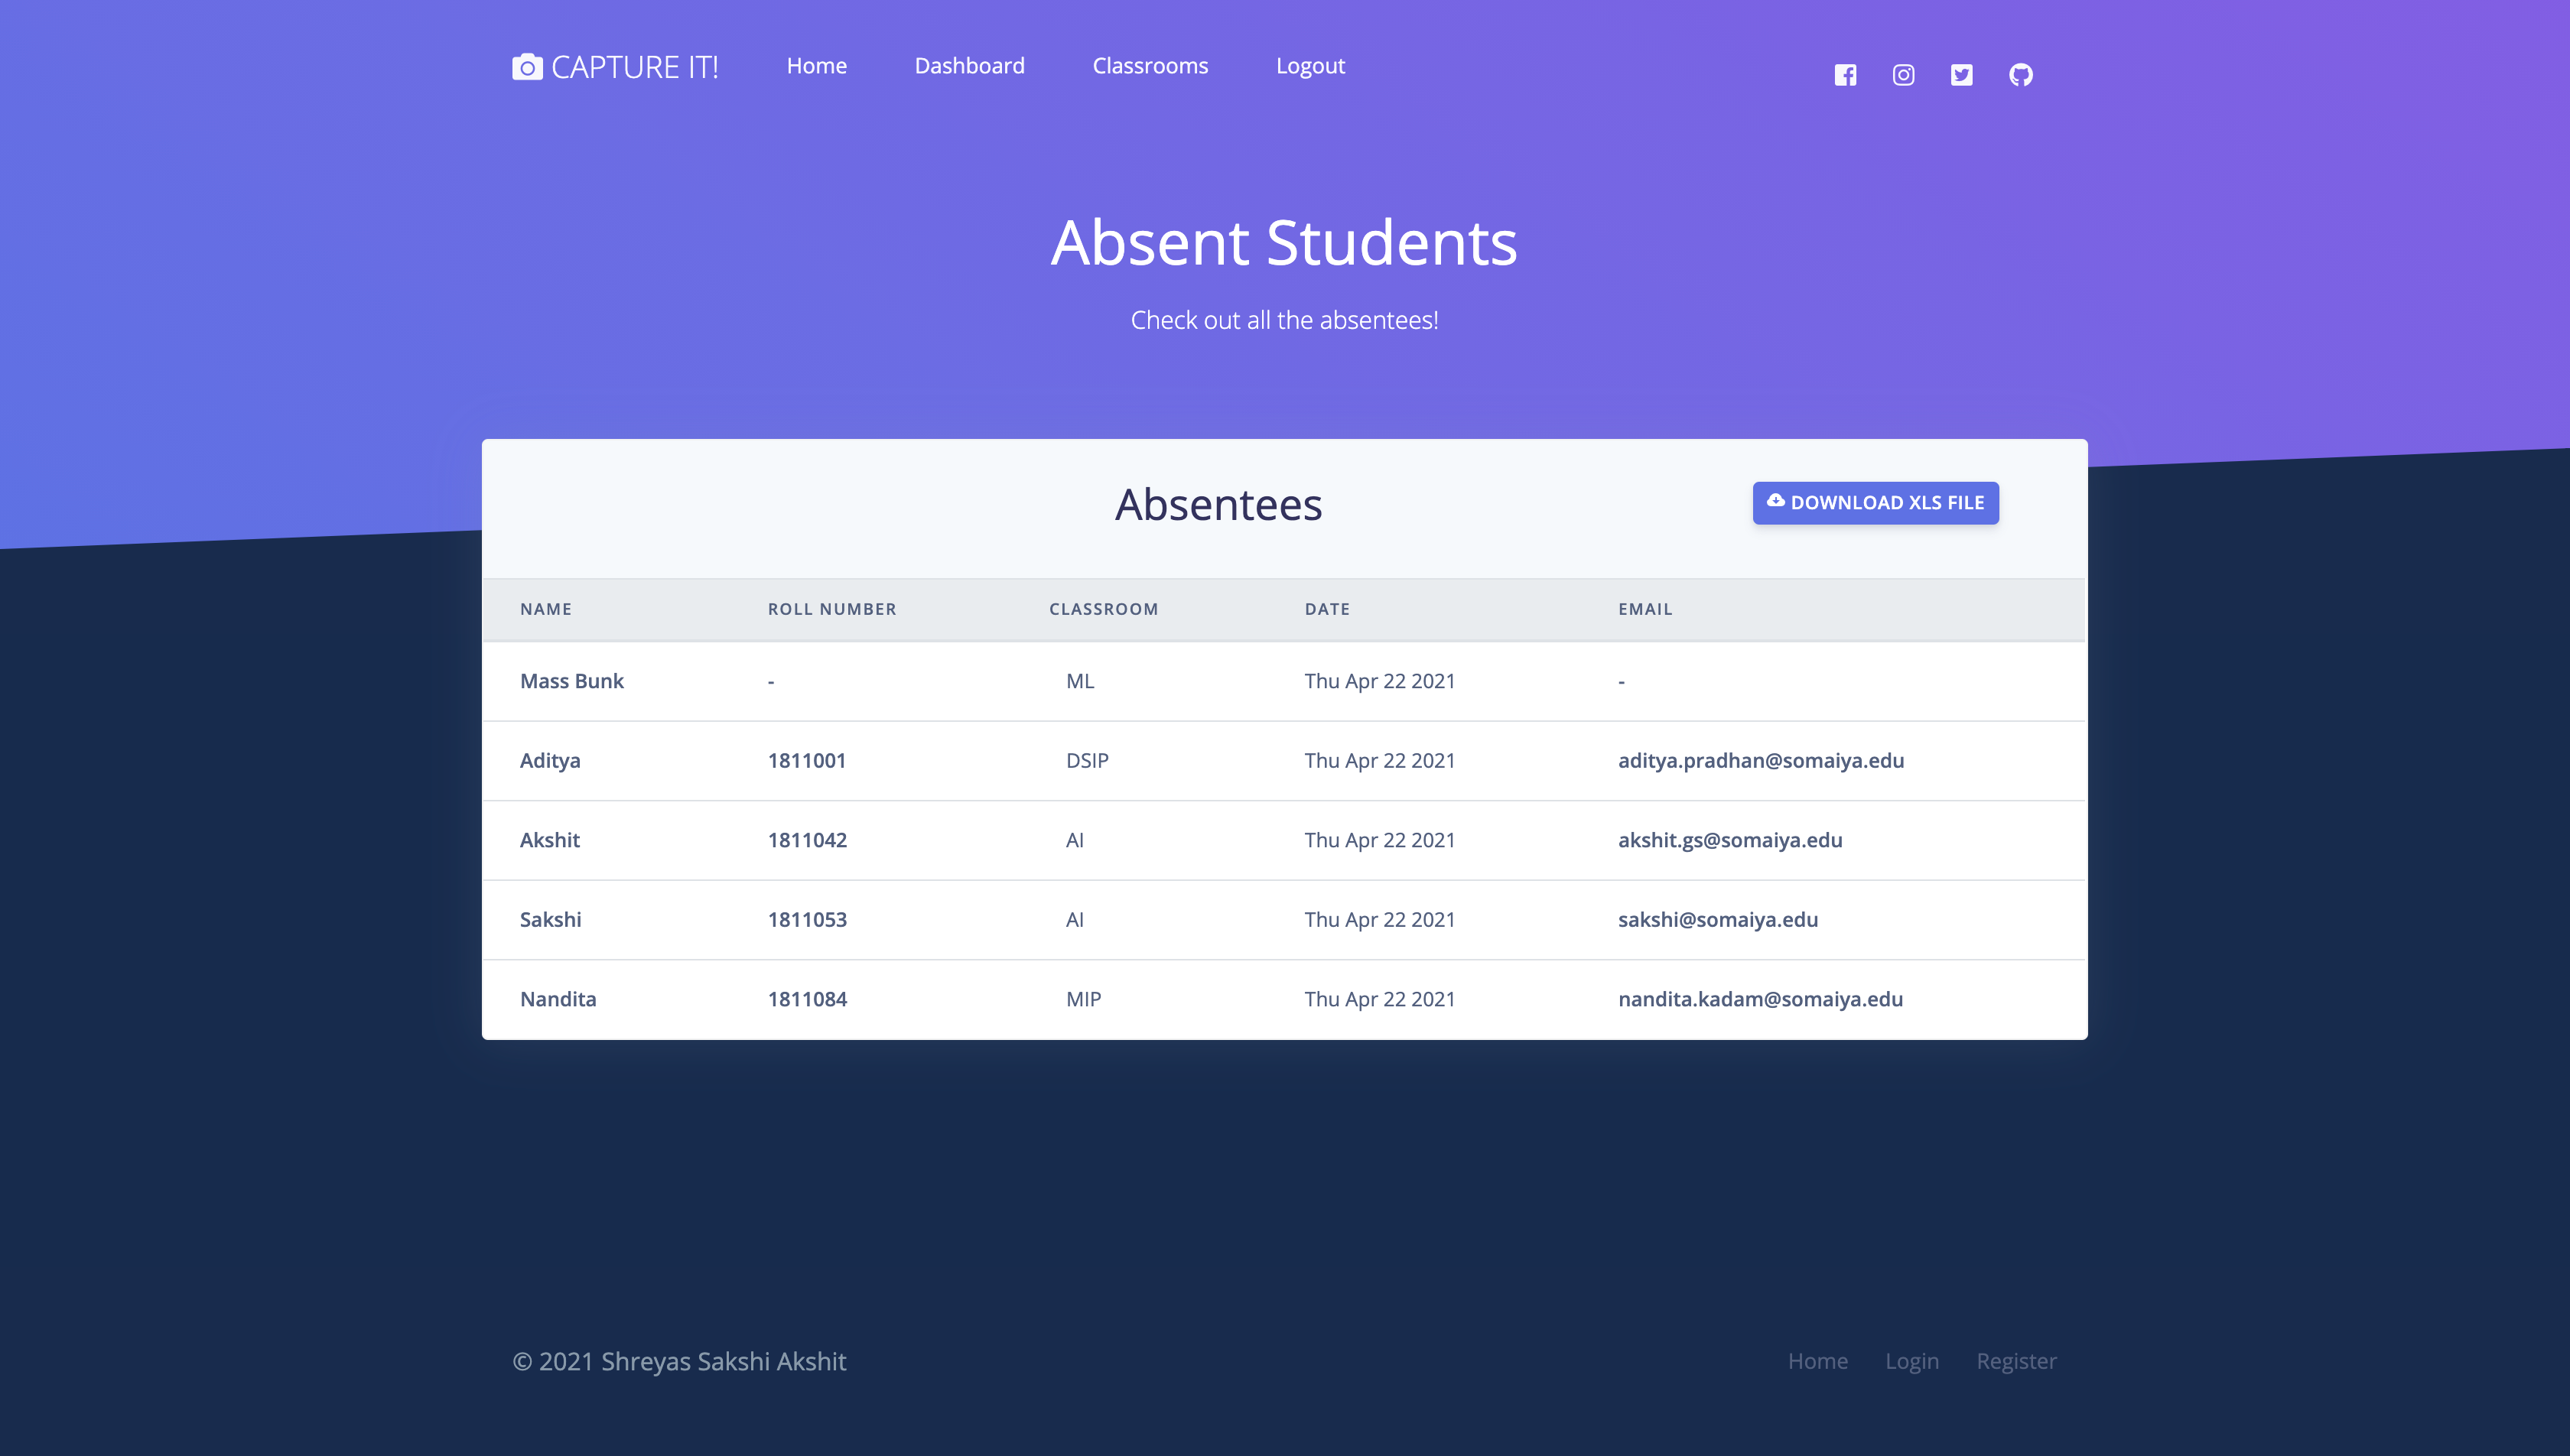Click the footer Register link
Viewport: 2570px width, 1456px height.
point(2016,1361)
